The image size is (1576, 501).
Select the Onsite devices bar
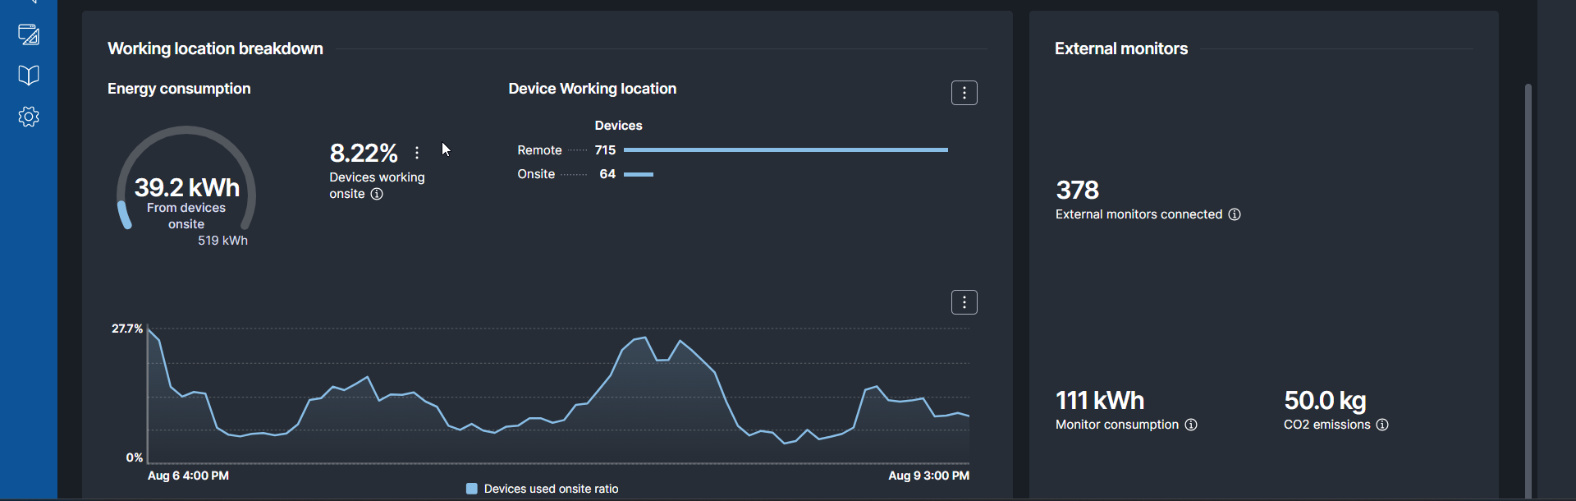[639, 174]
